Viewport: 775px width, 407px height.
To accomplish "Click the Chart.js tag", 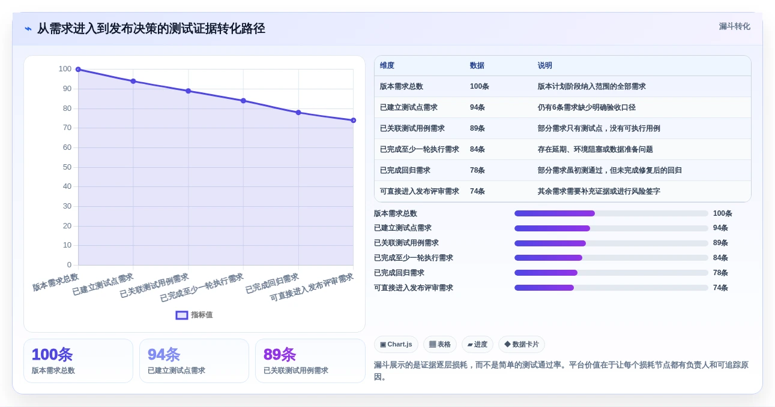I will (x=396, y=344).
